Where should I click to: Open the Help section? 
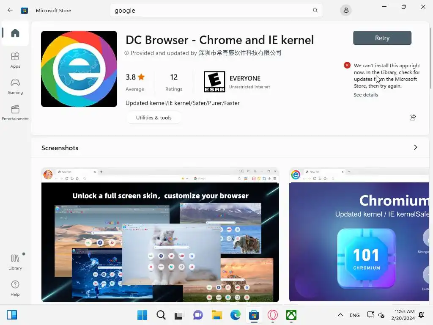(15, 288)
